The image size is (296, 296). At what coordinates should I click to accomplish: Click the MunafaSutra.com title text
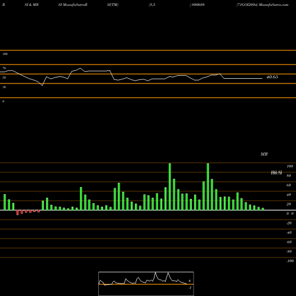(x=274, y=5)
